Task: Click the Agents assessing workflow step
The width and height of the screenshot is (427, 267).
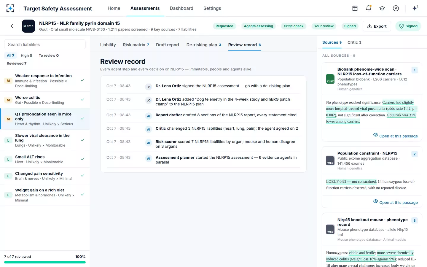Action: 258,26
